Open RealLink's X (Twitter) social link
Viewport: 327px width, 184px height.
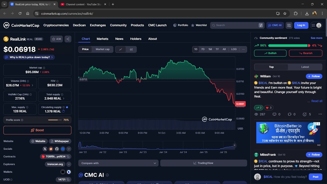[x=45, y=149]
